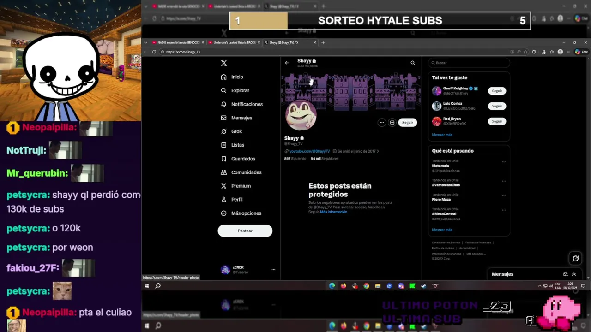Screen dimensions: 591x332
Task: Open zEREK account switcher menu
Action: pos(248,270)
